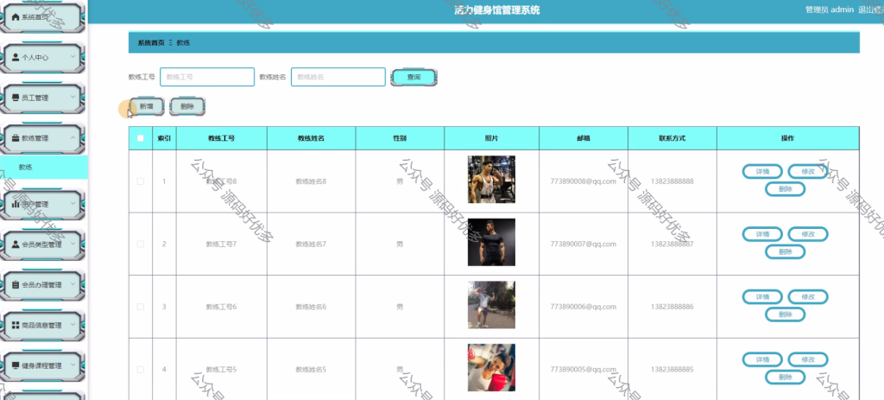Image resolution: width=884 pixels, height=400 pixels.
Task: Click the person icon beside 会员类型管理
Action: pos(16,244)
